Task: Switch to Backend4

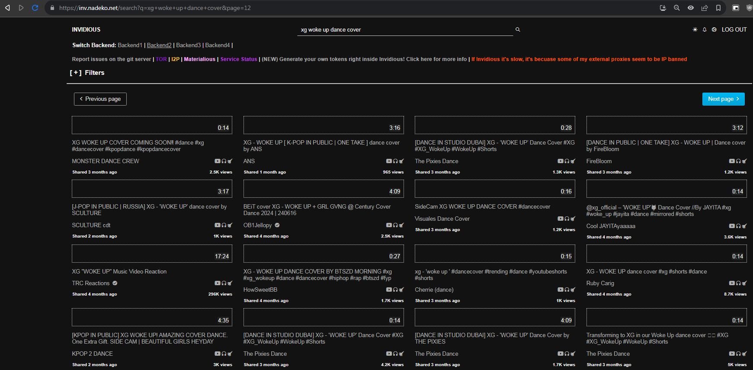Action: pos(218,45)
